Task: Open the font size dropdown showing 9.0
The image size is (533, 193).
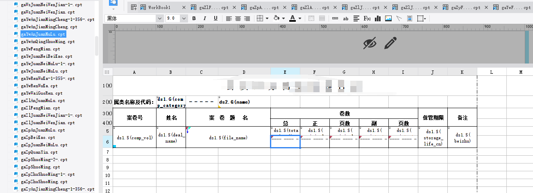Action: [177, 18]
